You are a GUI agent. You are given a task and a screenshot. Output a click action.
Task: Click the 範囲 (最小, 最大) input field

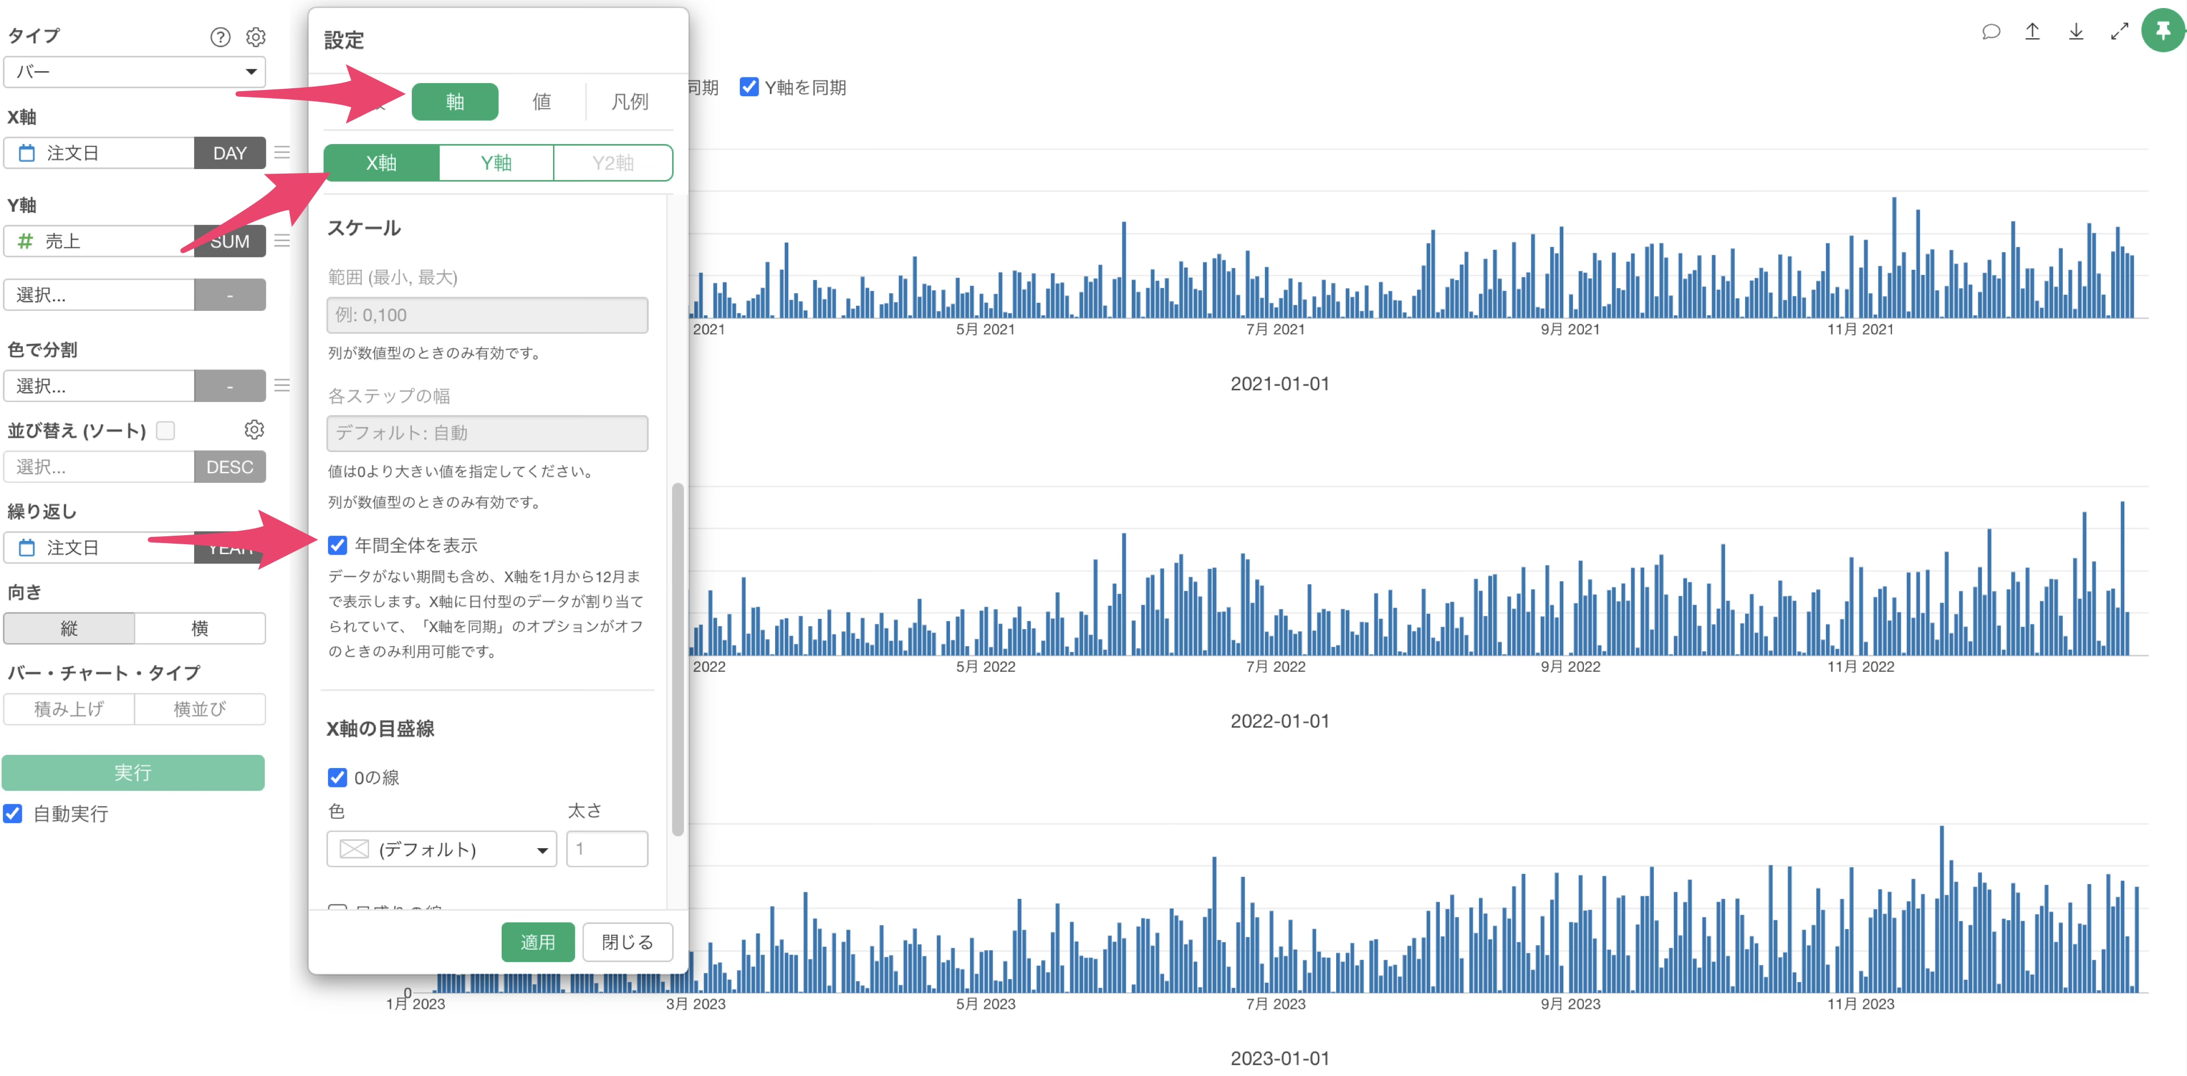click(x=486, y=315)
